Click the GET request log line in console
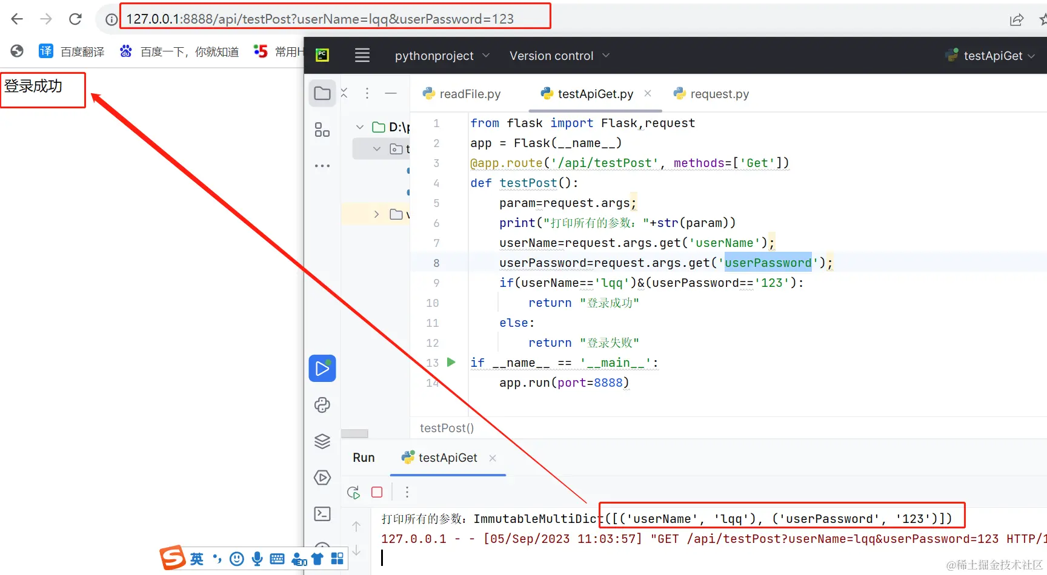 pyautogui.click(x=714, y=539)
